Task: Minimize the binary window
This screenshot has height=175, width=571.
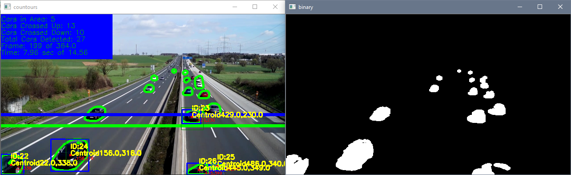Action: point(519,7)
